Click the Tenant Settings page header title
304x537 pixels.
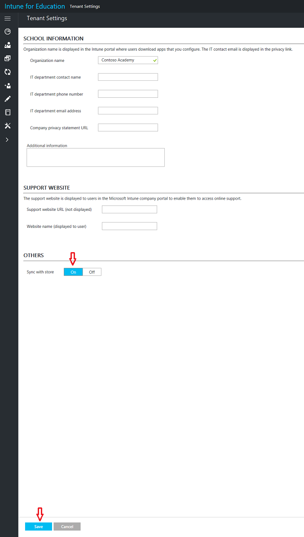click(x=47, y=18)
